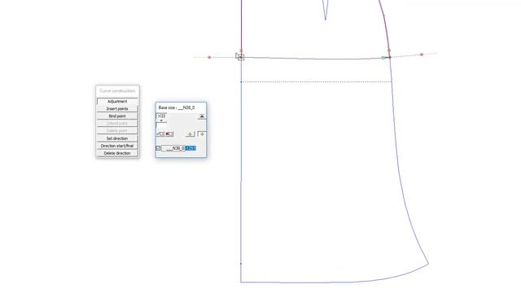The height and width of the screenshot is (293, 521).
Task: Click the grayed Unbind point entry
Action: pyautogui.click(x=117, y=124)
